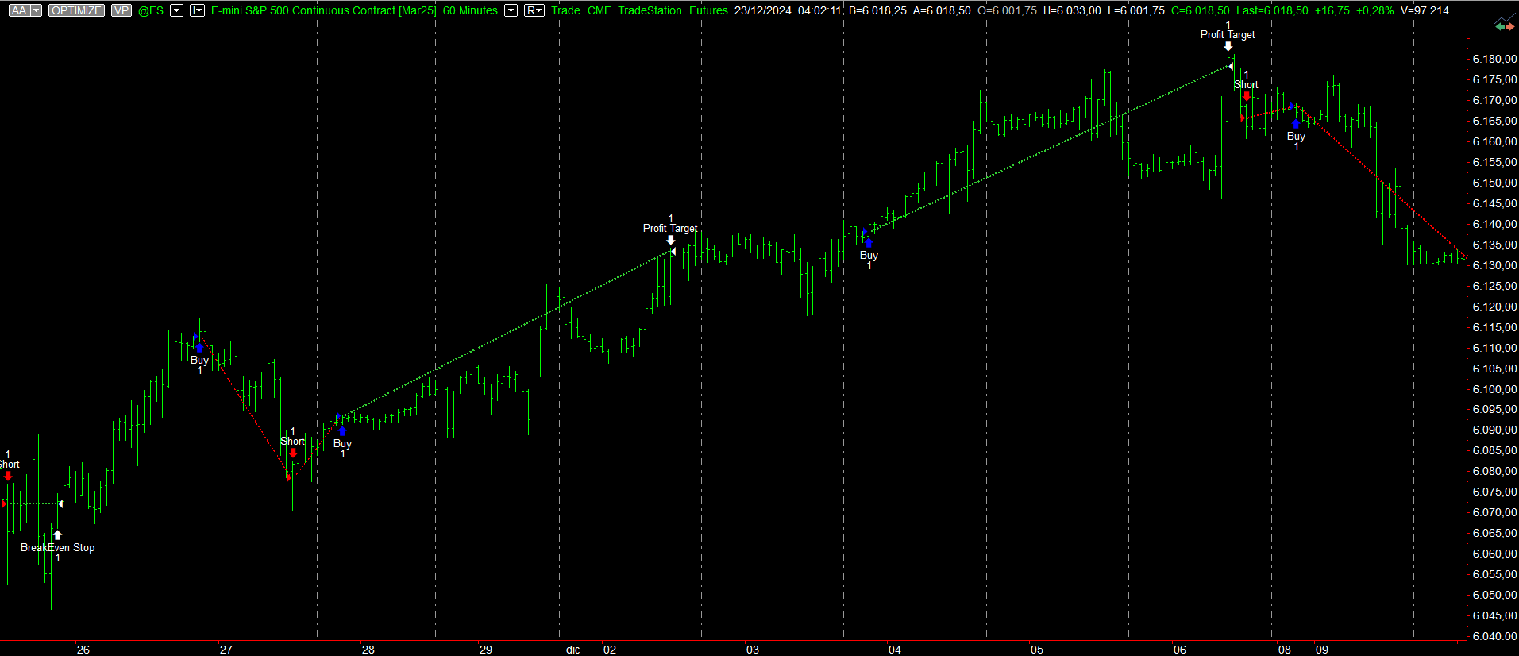Image resolution: width=1519 pixels, height=656 pixels.
Task: Click the BreakEven Stop arrow marker
Action: point(57,535)
